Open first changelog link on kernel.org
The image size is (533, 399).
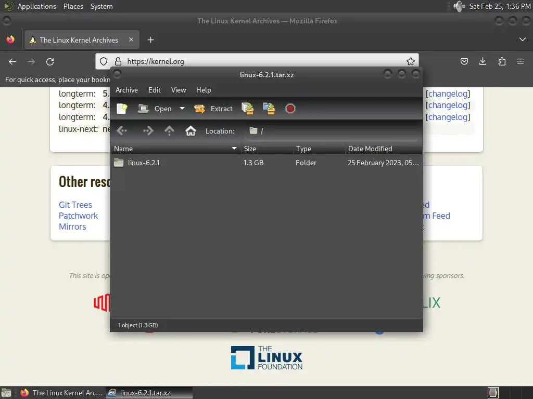pos(448,94)
